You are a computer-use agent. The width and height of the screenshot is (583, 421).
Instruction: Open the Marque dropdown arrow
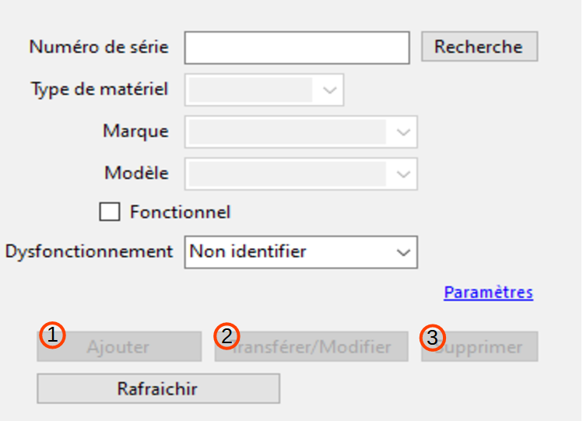pyautogui.click(x=403, y=132)
